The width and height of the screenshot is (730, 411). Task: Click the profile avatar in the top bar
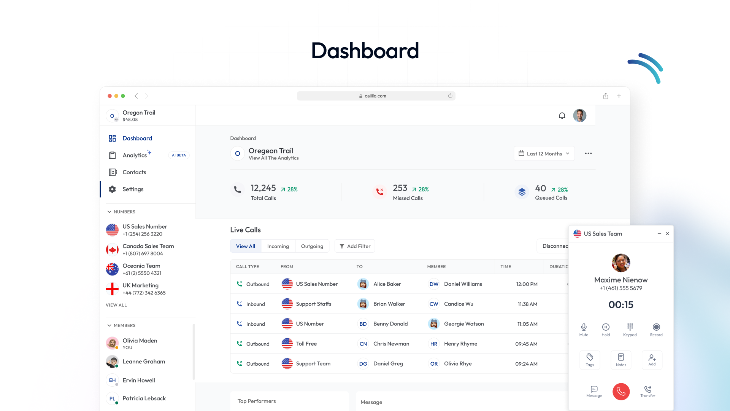[x=579, y=115]
